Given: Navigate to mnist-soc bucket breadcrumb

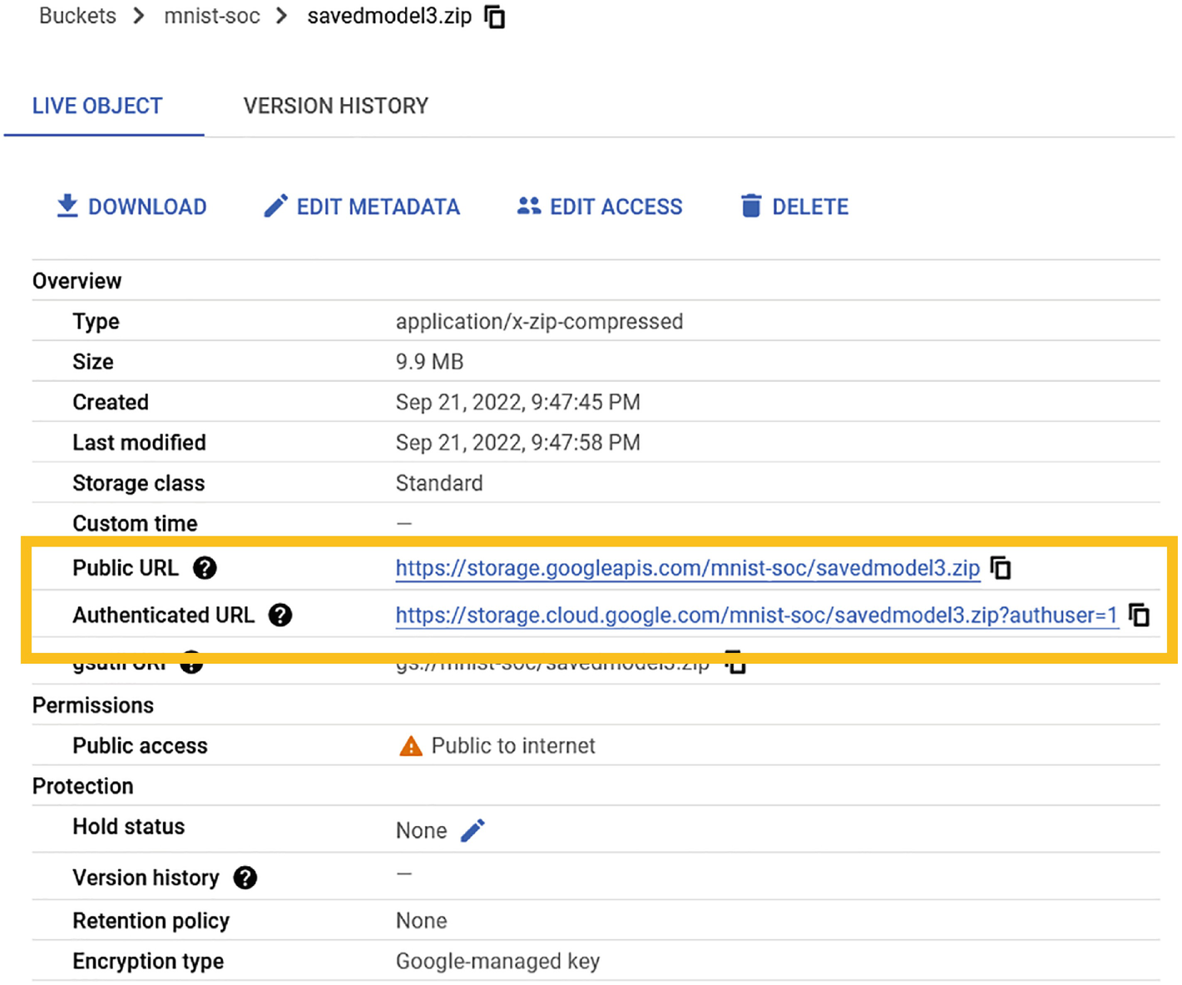Looking at the screenshot, I should 212,16.
